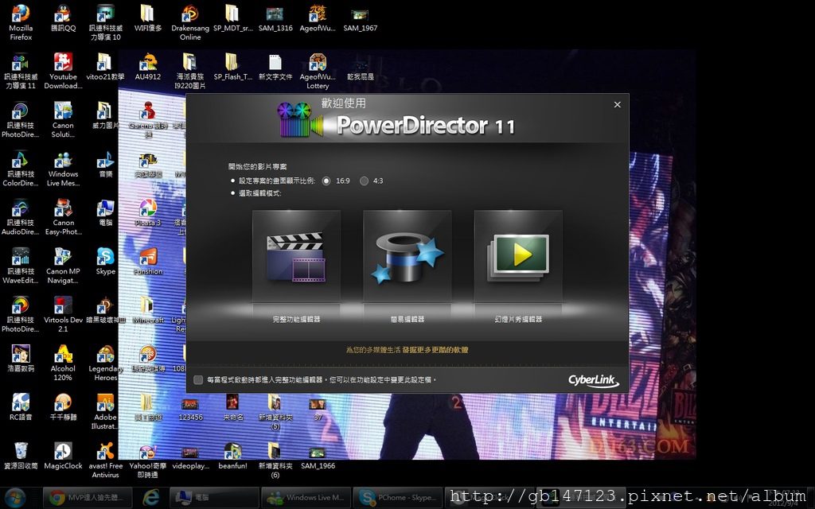This screenshot has height=509, width=815.
Task: Close the PowerDirector welcome dialog
Action: 617,105
